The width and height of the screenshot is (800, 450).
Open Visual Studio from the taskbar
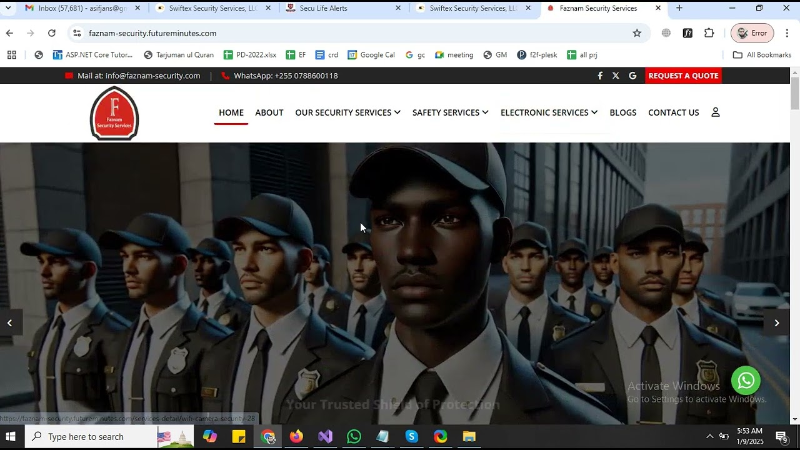pyautogui.click(x=326, y=437)
